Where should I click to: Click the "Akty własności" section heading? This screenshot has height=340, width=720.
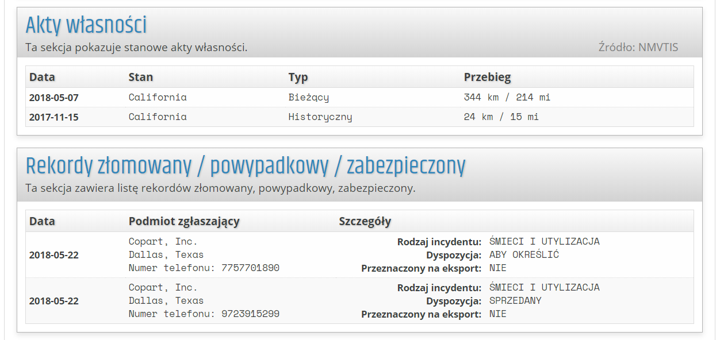(86, 26)
